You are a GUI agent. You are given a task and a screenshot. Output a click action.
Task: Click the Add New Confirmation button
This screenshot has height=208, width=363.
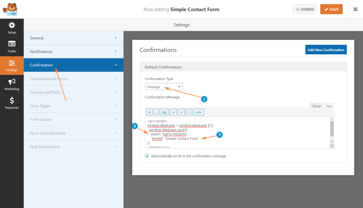pos(326,50)
